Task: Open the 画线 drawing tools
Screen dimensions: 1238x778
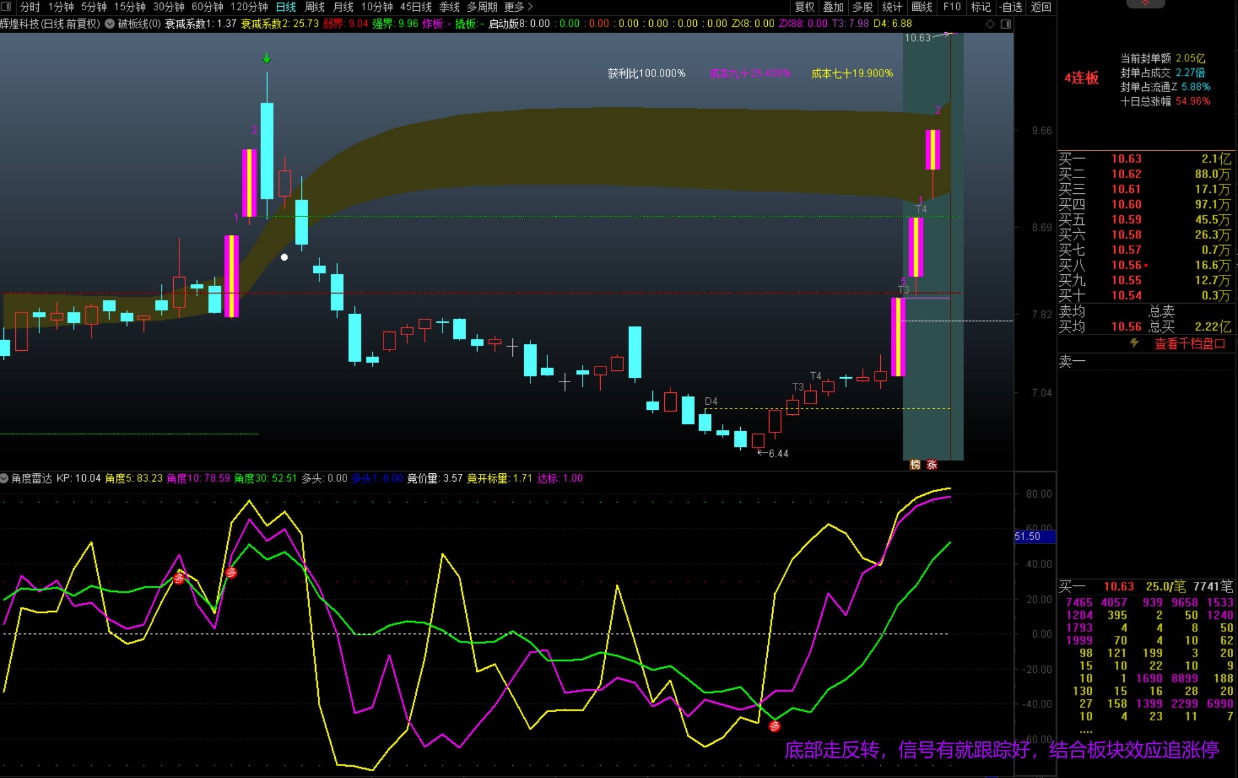Action: click(921, 7)
